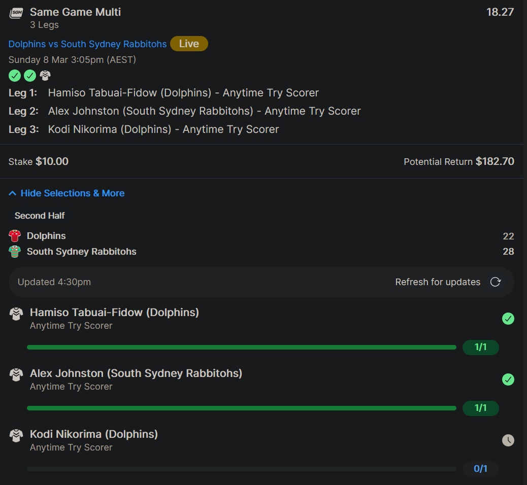Click the 3 Legs subtitle
527x485 pixels.
(44, 25)
